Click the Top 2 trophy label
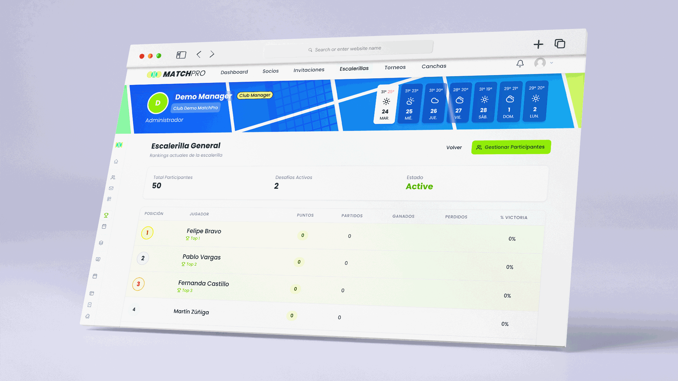Viewport: 678px width, 381px height. (189, 264)
